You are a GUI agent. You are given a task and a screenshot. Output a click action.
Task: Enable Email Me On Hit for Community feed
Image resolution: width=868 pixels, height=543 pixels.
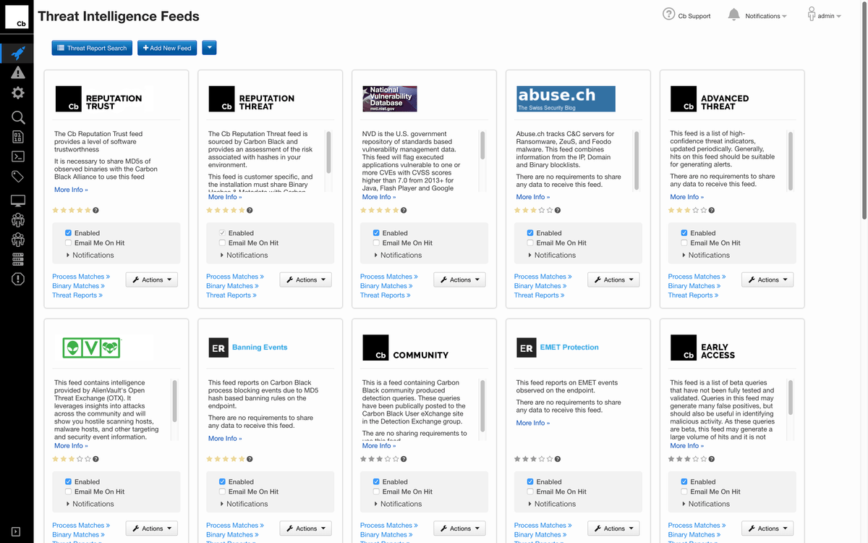(x=376, y=492)
